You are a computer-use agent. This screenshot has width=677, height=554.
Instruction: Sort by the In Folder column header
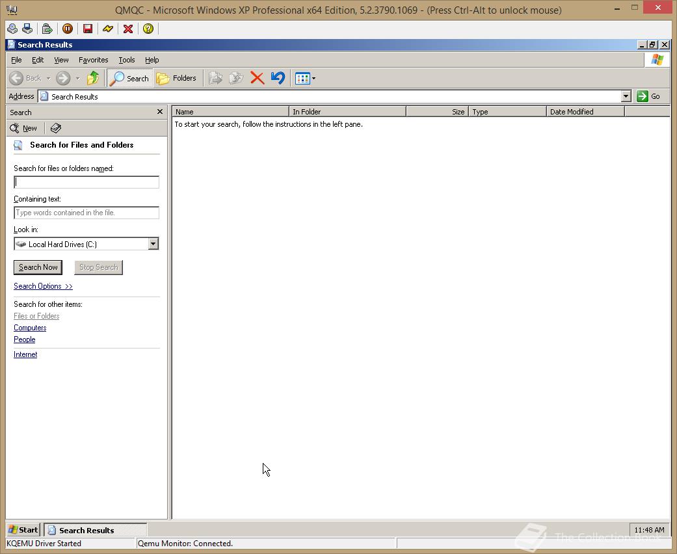pyautogui.click(x=347, y=112)
